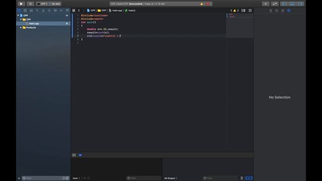Clear the console with trash icon
Screen dimensions: 322x181
[x=242, y=178]
